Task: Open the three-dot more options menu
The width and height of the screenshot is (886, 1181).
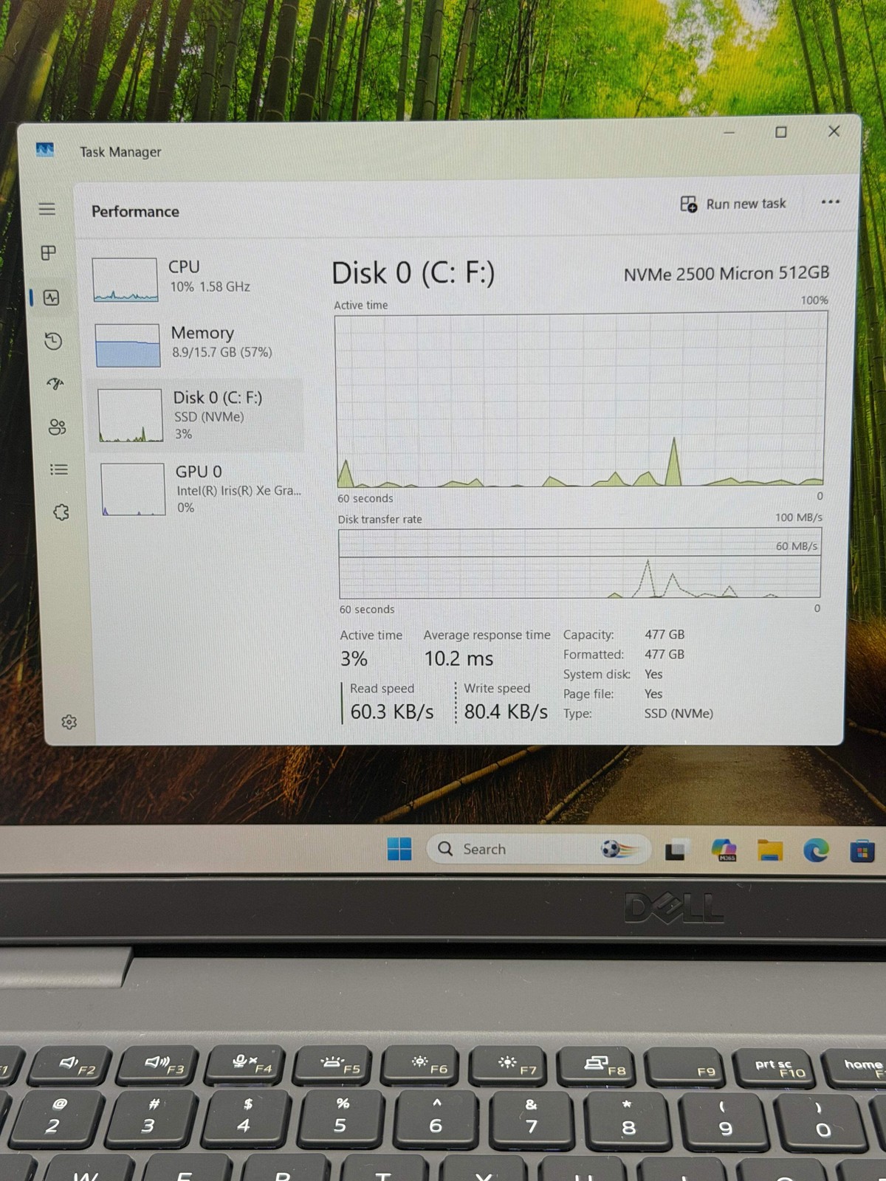Action: coord(831,202)
